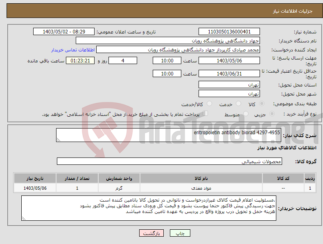This screenshot has width=323, height=244.
Task: Click the response deadline time 10:00 field
Action: [167, 60]
